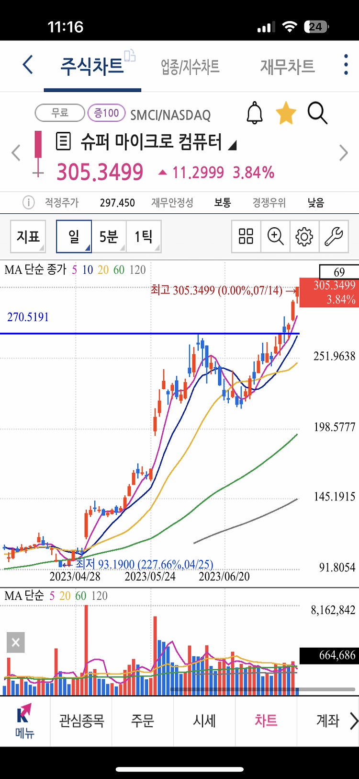Tap the MA 60 legend in price chart
The width and height of the screenshot is (359, 779).
click(x=119, y=270)
